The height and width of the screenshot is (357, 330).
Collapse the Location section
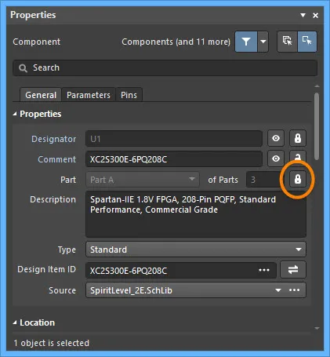(x=15, y=322)
